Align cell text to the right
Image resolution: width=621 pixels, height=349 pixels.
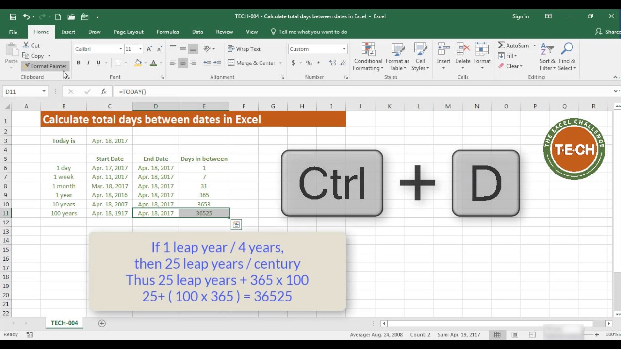pyautogui.click(x=193, y=63)
